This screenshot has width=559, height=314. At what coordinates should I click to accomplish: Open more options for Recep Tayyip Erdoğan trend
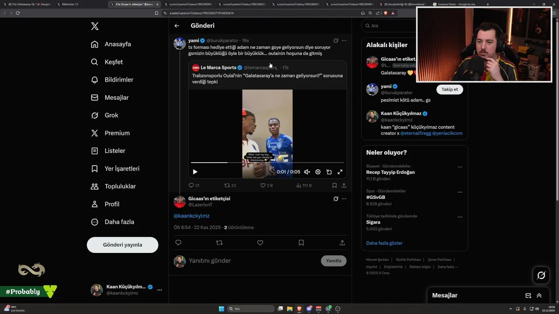pyautogui.click(x=460, y=167)
